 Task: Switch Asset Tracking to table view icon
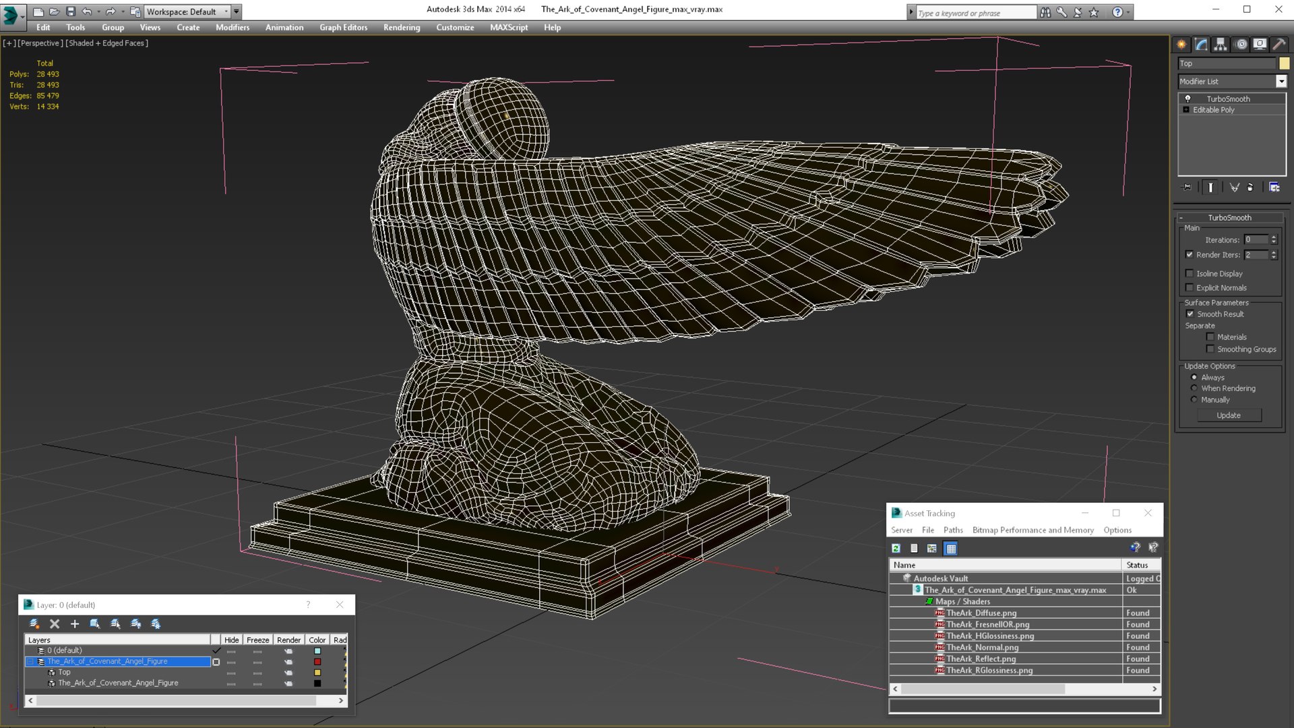tap(951, 549)
